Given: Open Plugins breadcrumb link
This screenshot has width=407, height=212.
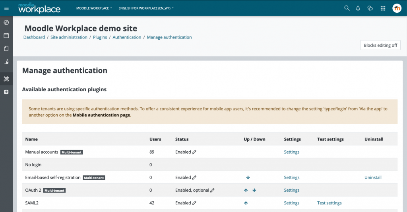Looking at the screenshot, I should [x=100, y=37].
